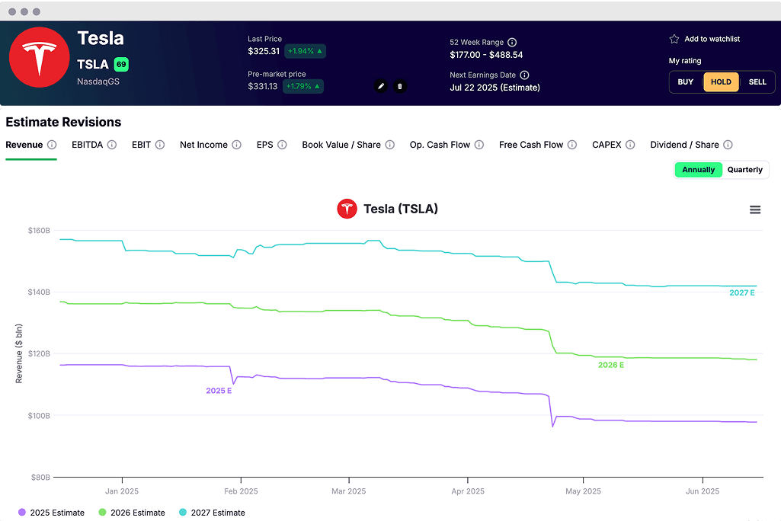The width and height of the screenshot is (781, 521).
Task: Click the green 69 score badge
Action: pyautogui.click(x=121, y=64)
